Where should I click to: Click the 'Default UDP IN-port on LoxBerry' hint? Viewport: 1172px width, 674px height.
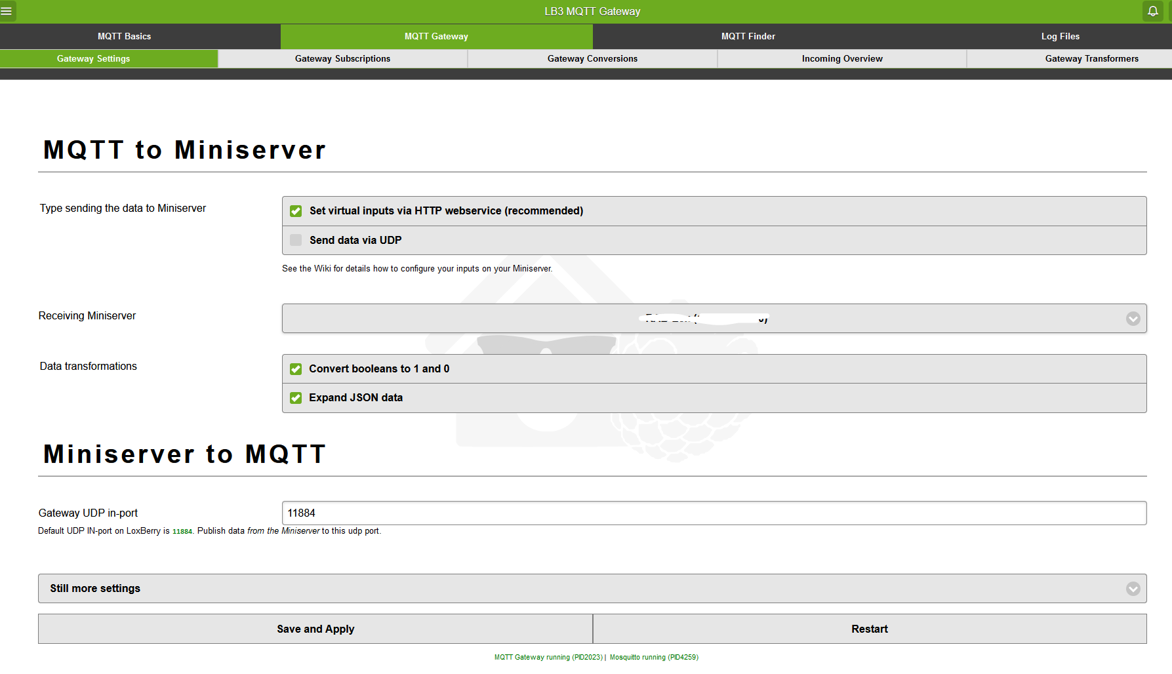pyautogui.click(x=209, y=531)
